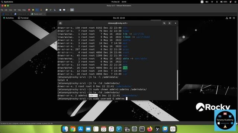The image size is (238, 133).
Task: Click the host notifications bell icon
Action: tap(231, 2)
